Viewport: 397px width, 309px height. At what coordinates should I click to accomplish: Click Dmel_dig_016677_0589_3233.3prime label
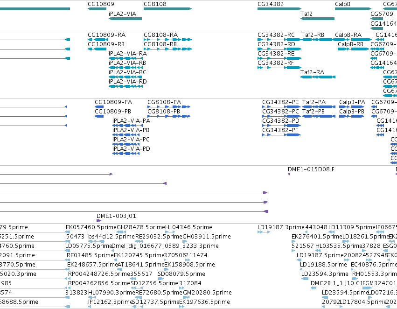point(165,246)
